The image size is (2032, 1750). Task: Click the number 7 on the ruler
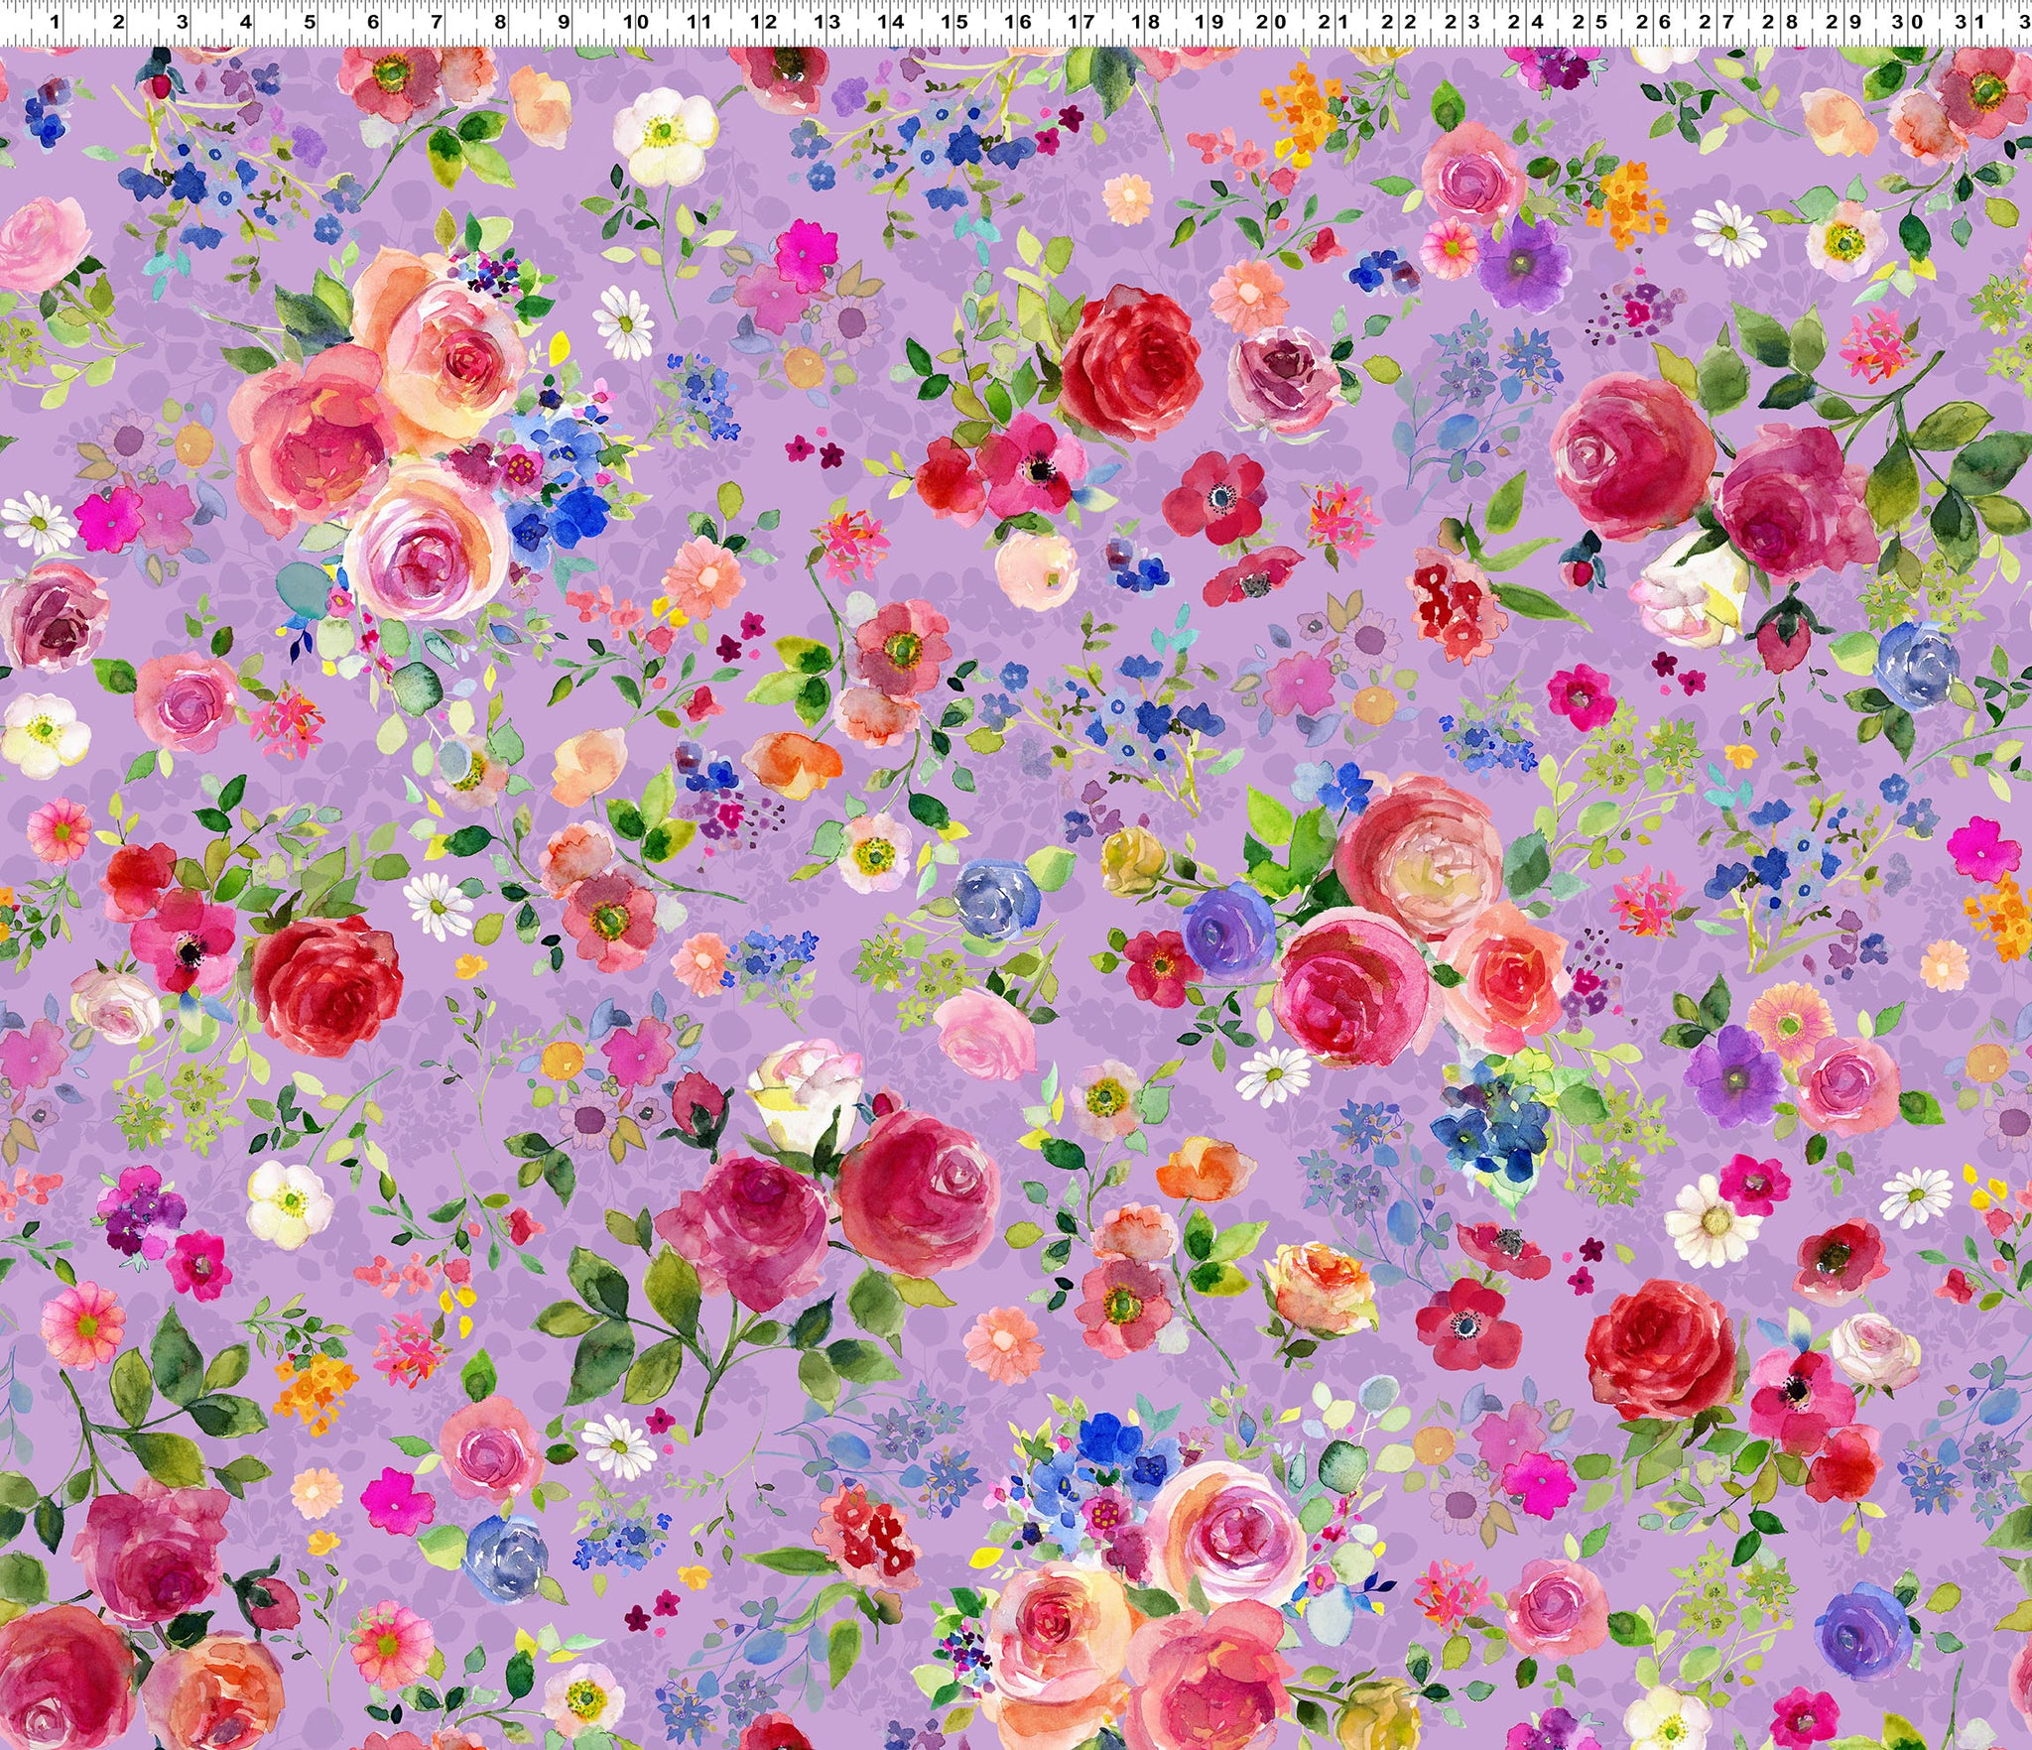click(x=437, y=21)
